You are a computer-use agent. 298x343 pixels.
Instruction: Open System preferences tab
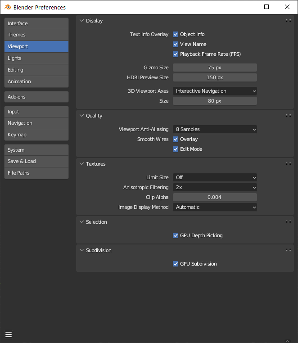[36, 150]
